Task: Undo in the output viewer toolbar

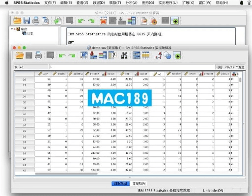Action: (81, 21)
